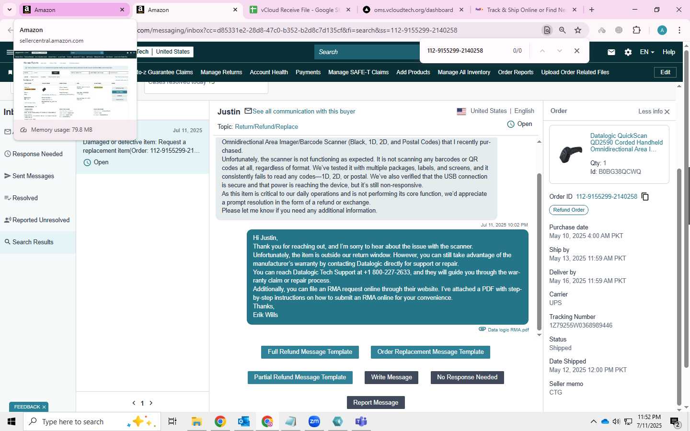The image size is (690, 431).
Task: Click the envelope icon beside buyer name
Action: [x=248, y=111]
